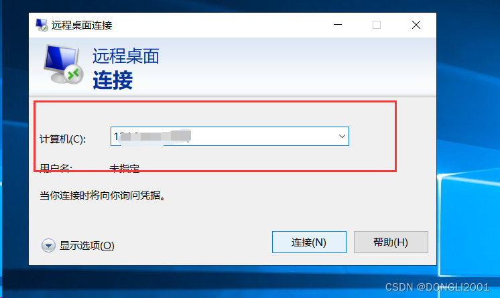Screen dimensions: 500x298
Task: Click the 用户名 label
Action: click(56, 167)
